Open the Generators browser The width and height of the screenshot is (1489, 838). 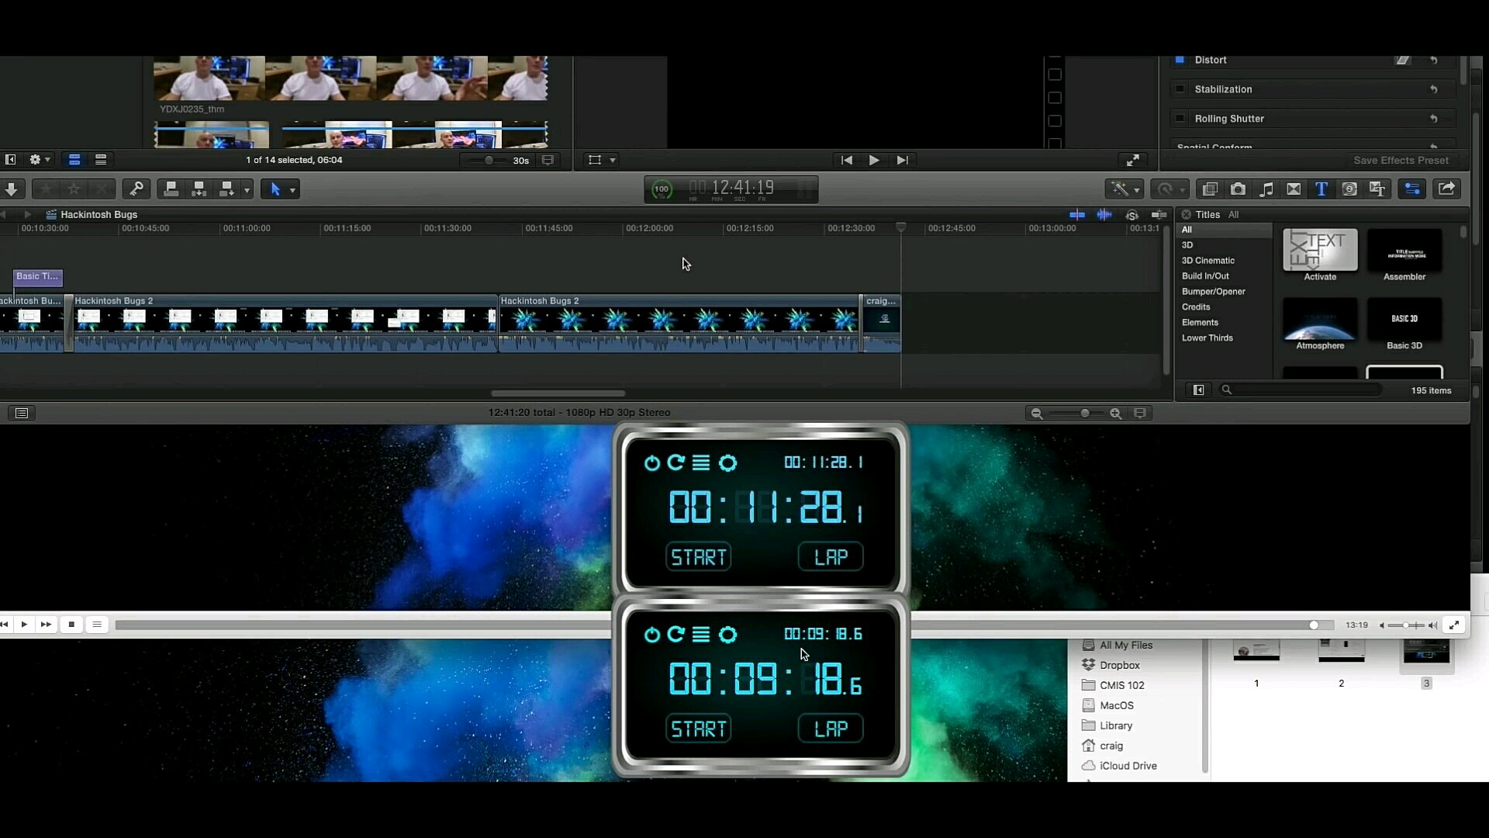1349,189
